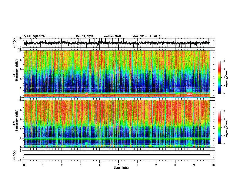Click the time axis tick label "8"
The width and height of the screenshot is (240, 185).
pos(175,165)
